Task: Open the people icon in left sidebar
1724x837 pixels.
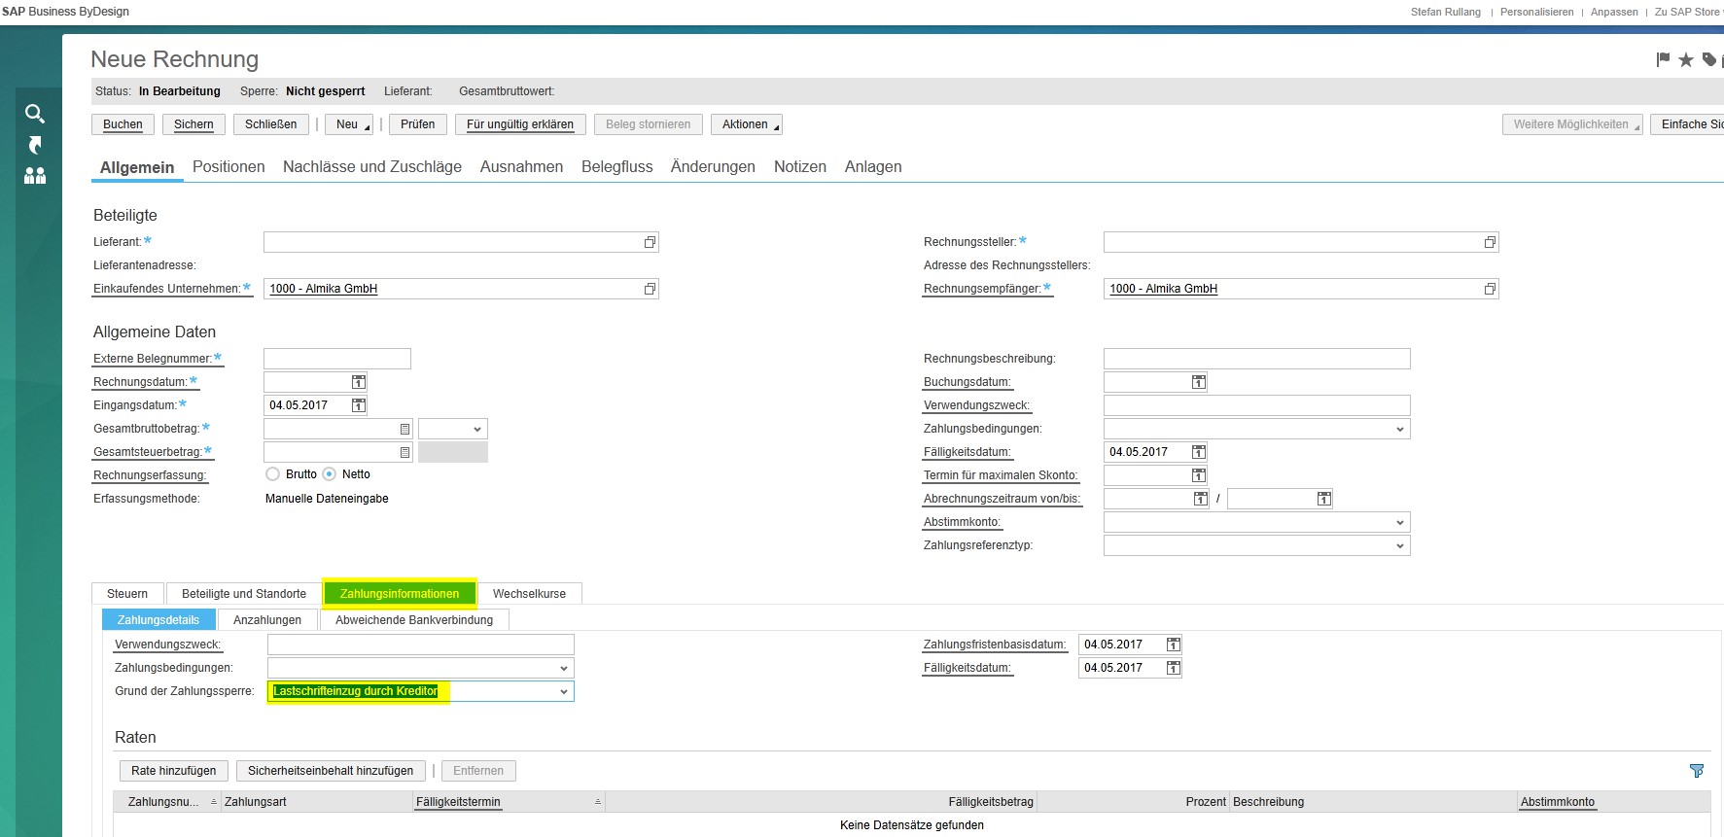Action: (x=35, y=176)
